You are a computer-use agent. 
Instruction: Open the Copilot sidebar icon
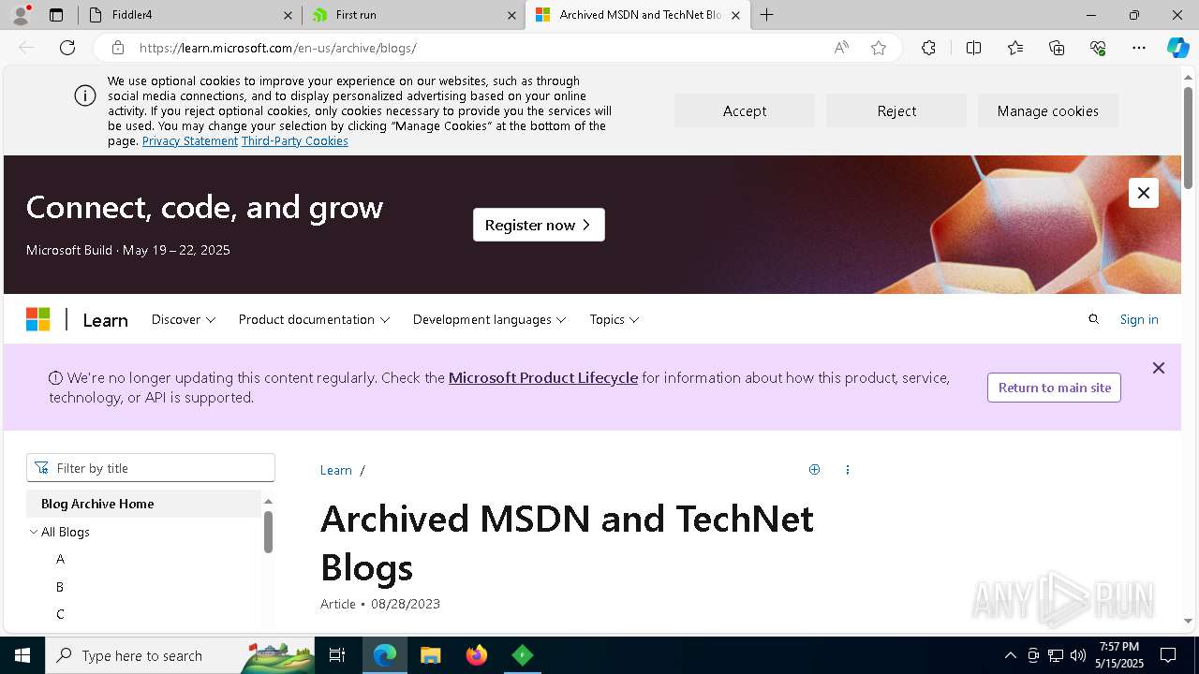(x=1177, y=48)
